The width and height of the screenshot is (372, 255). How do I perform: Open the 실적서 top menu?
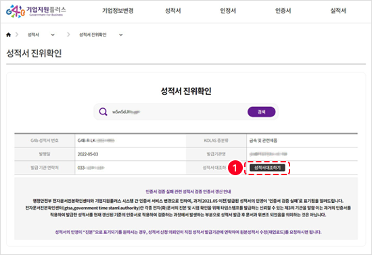tap(338, 11)
